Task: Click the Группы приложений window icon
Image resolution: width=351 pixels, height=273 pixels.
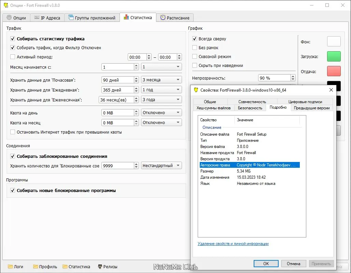Action: 71,17
